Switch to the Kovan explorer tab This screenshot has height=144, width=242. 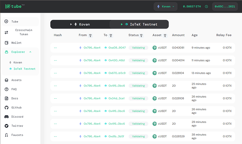[80, 24]
